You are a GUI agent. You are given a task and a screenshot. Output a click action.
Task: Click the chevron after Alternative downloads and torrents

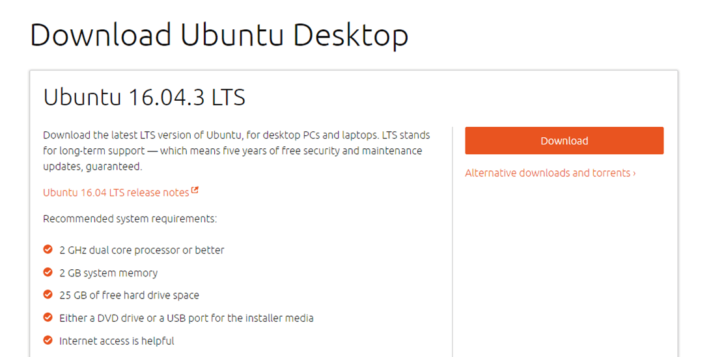pos(634,174)
